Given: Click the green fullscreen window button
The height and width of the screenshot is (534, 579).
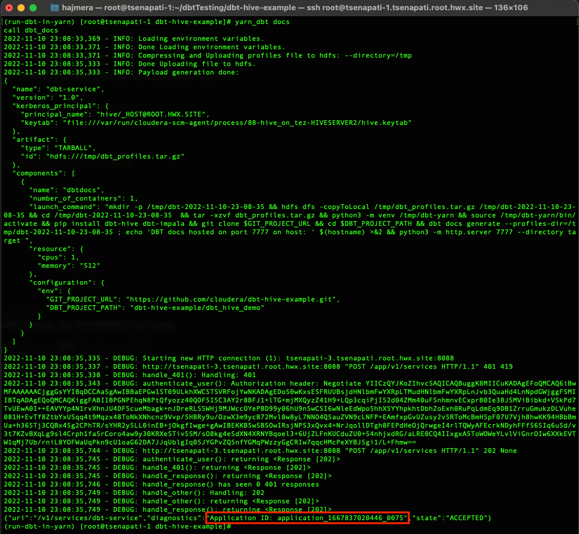Looking at the screenshot, I should [x=33, y=8].
